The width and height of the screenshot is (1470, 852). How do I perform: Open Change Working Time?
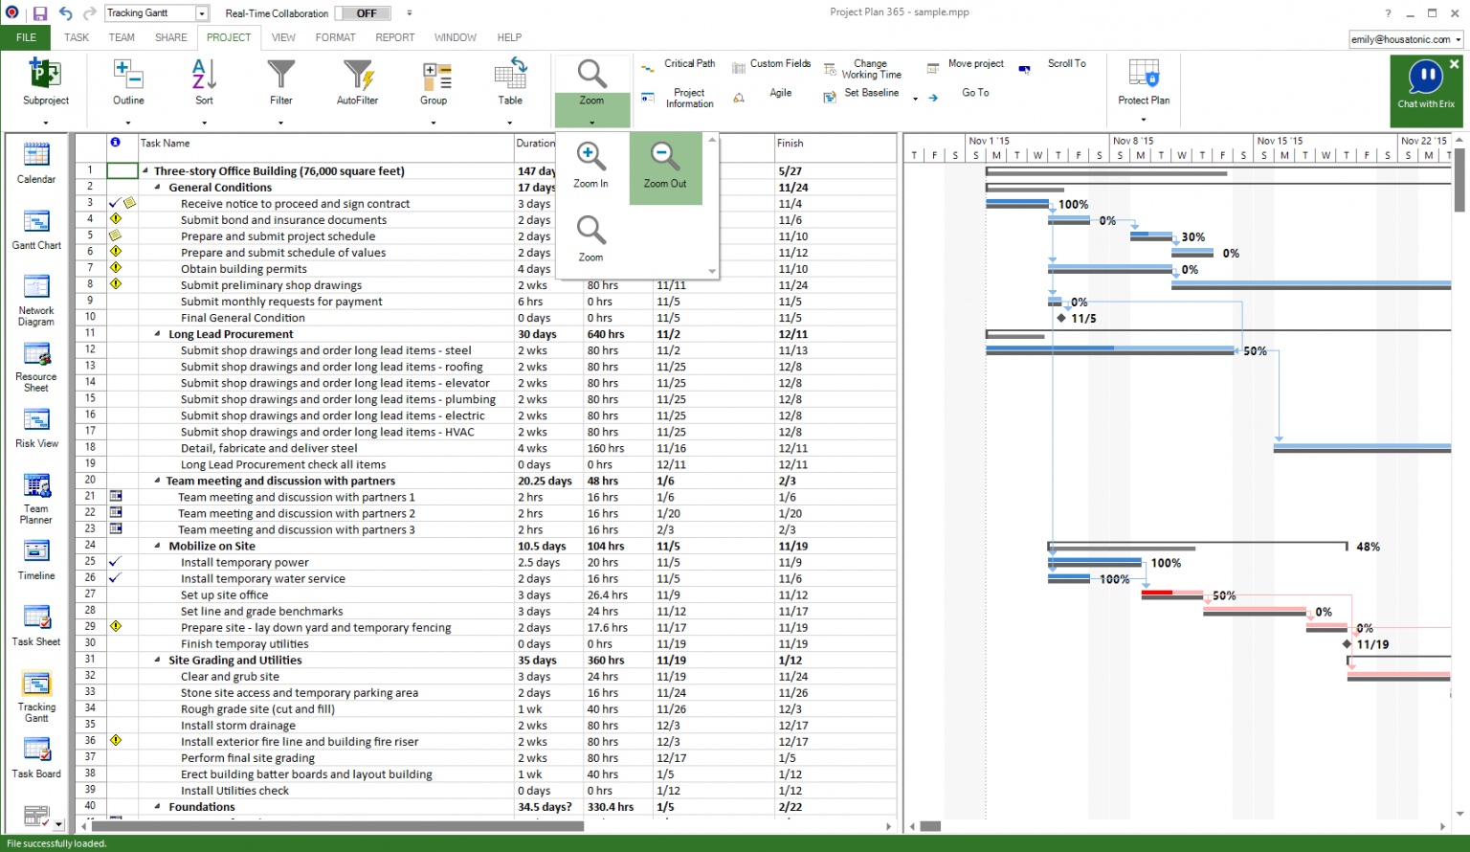click(x=867, y=69)
